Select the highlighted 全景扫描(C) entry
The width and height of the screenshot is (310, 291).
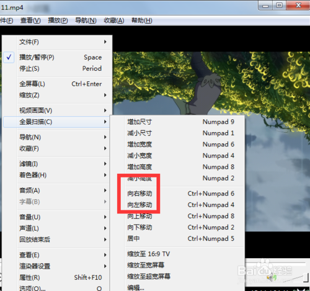point(56,122)
